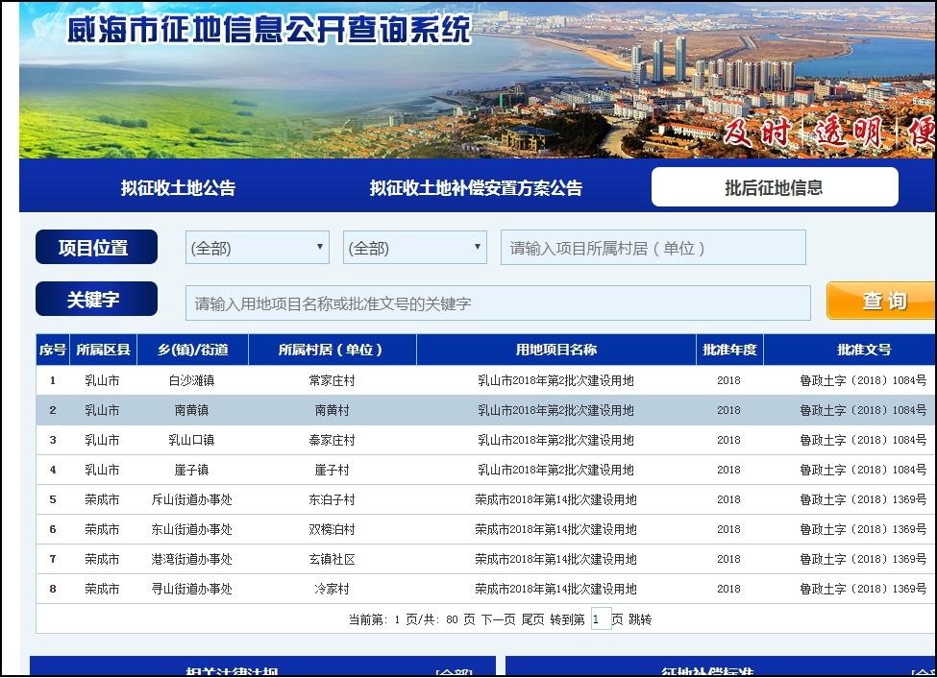Open the 南黄村 row entry
The height and width of the screenshot is (678, 937).
[332, 411]
